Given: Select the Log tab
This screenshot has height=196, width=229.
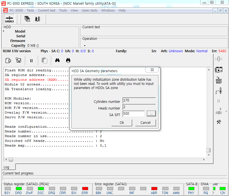Looking at the screenshot, I should pos(6,167).
